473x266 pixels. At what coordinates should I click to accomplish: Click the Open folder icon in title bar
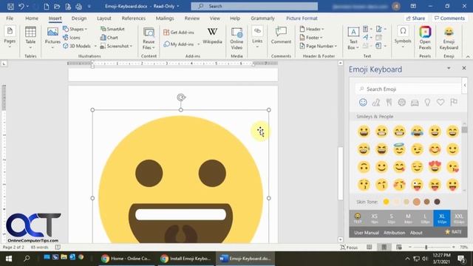[57, 6]
